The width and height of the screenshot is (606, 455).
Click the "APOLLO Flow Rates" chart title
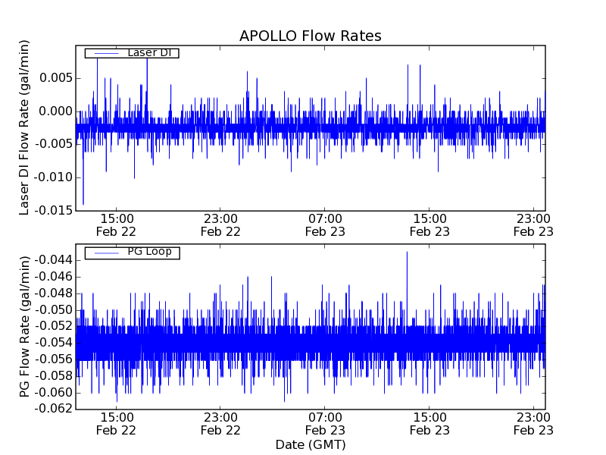click(x=310, y=36)
